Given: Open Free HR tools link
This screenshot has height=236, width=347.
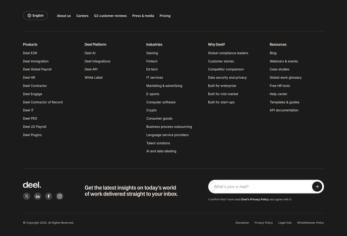Looking at the screenshot, I should [280, 86].
